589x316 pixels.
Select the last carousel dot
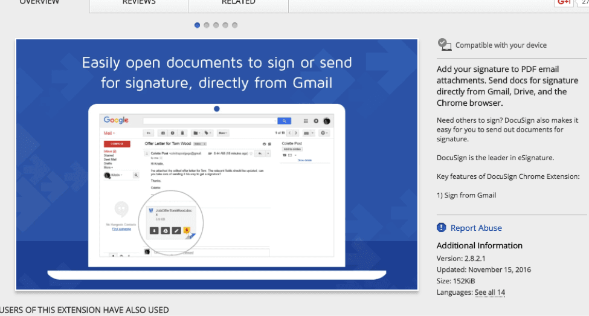click(235, 25)
